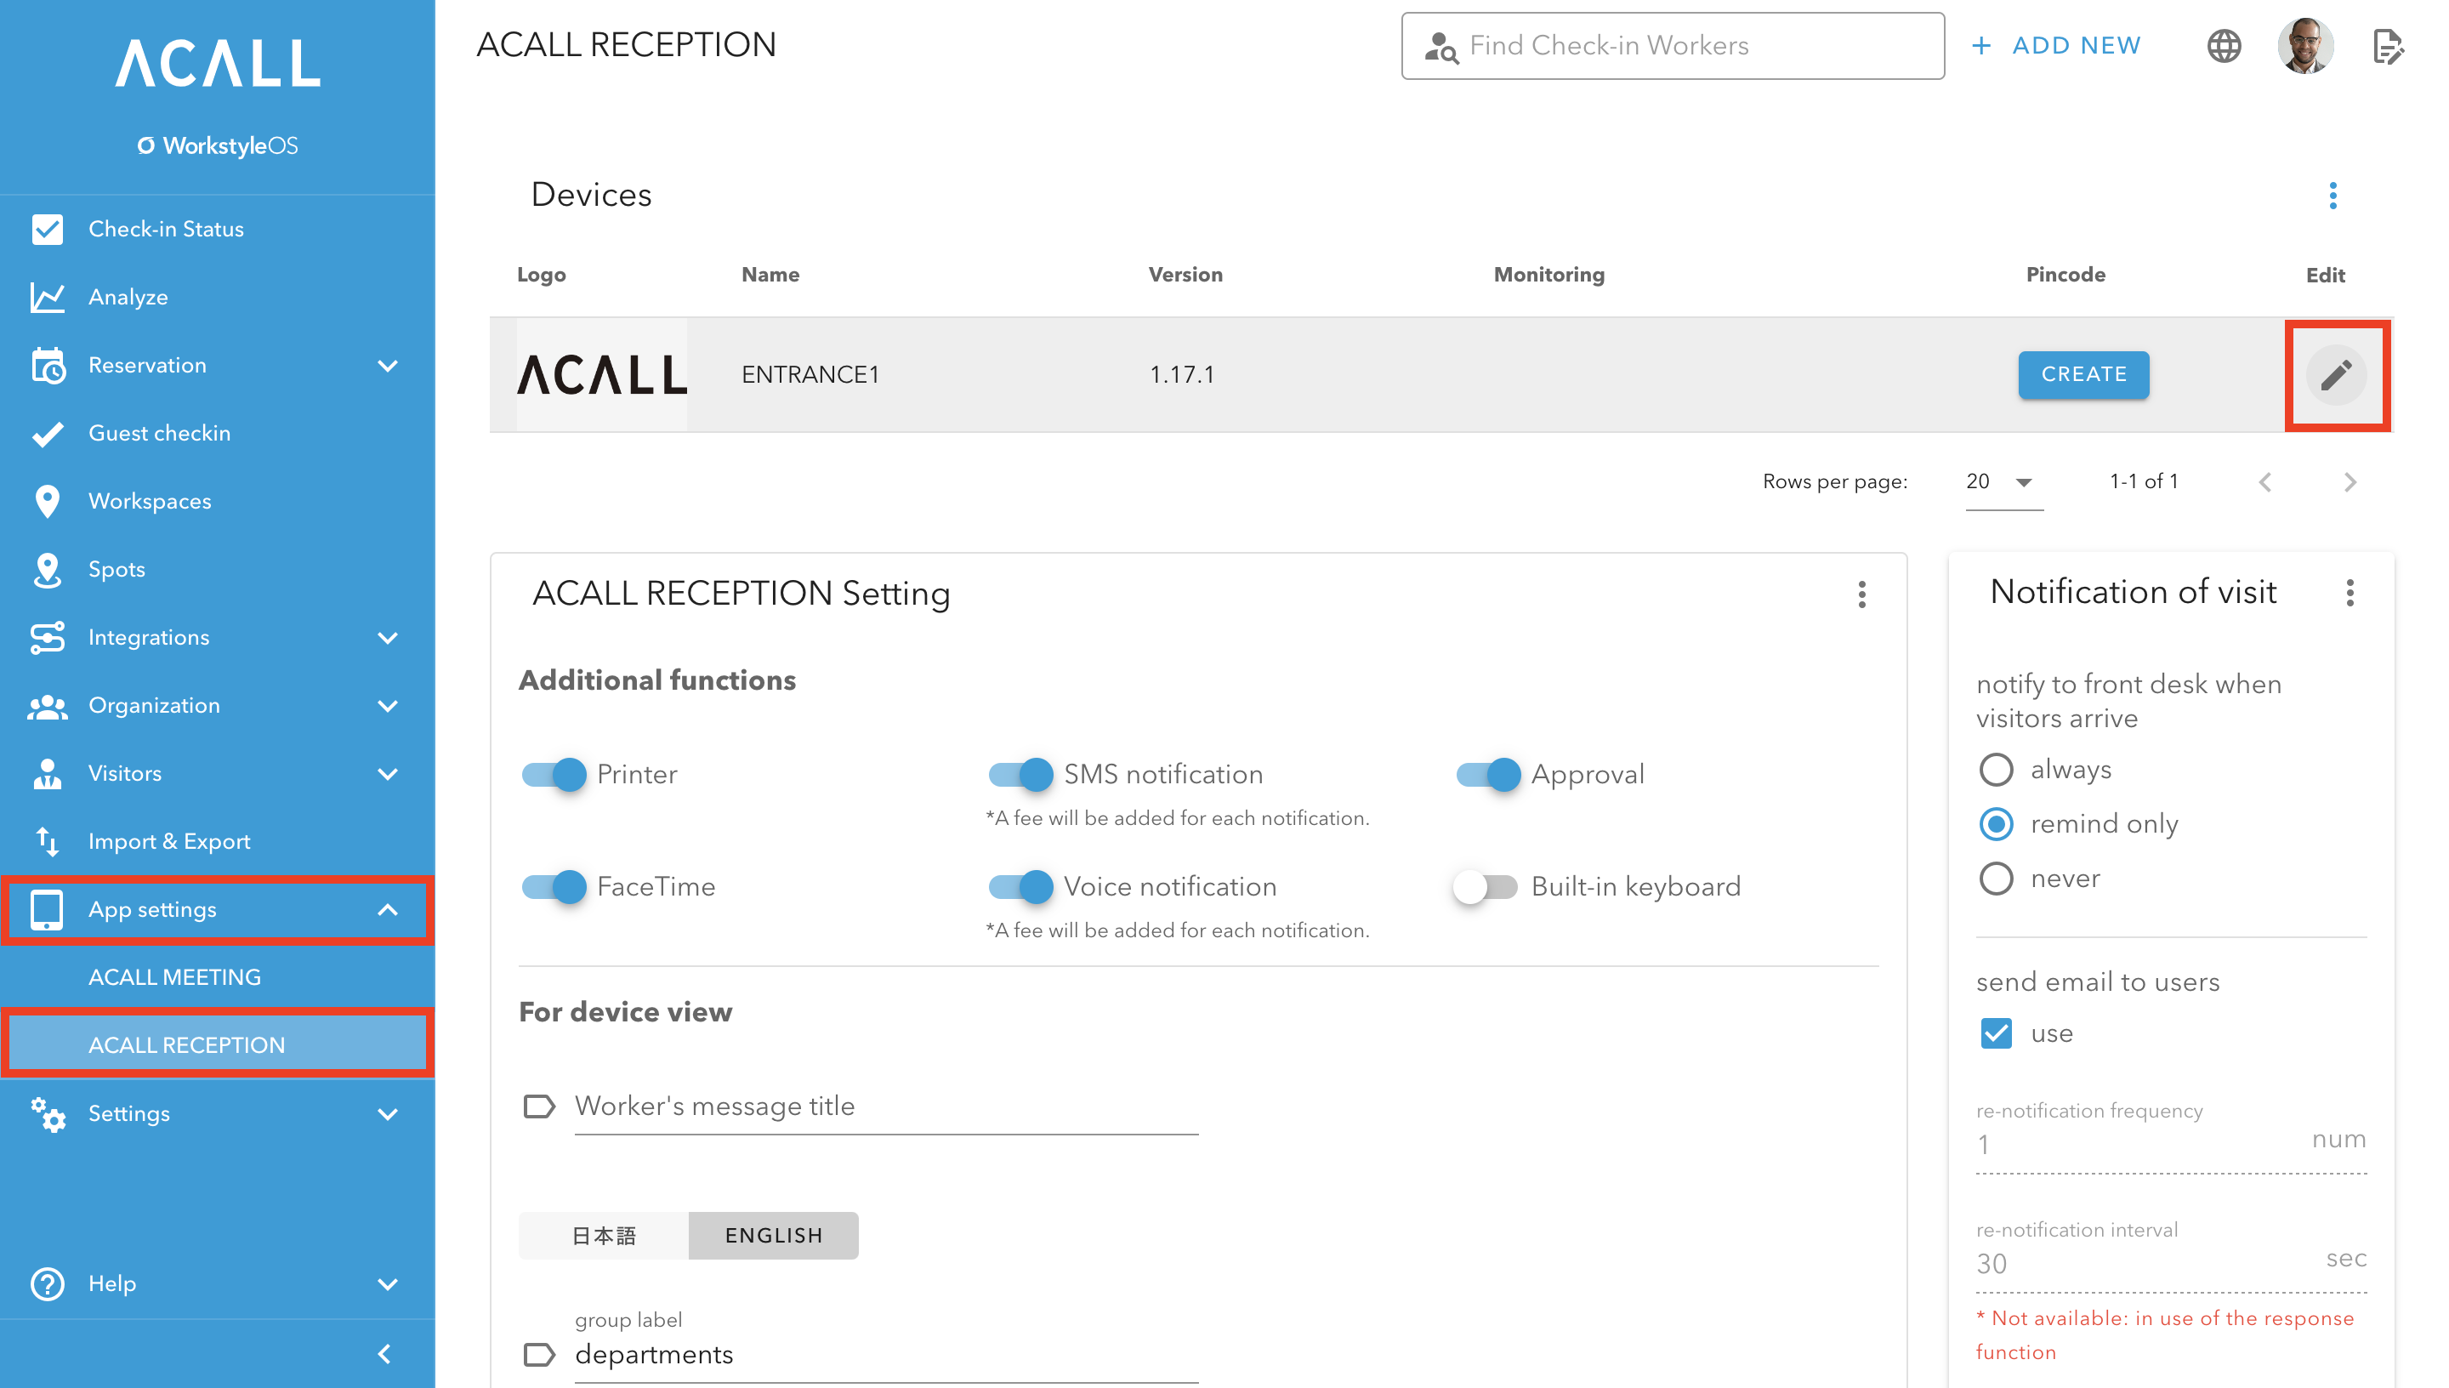Expand the Integrations menu chevron
Image resolution: width=2449 pixels, height=1388 pixels.
coord(388,637)
